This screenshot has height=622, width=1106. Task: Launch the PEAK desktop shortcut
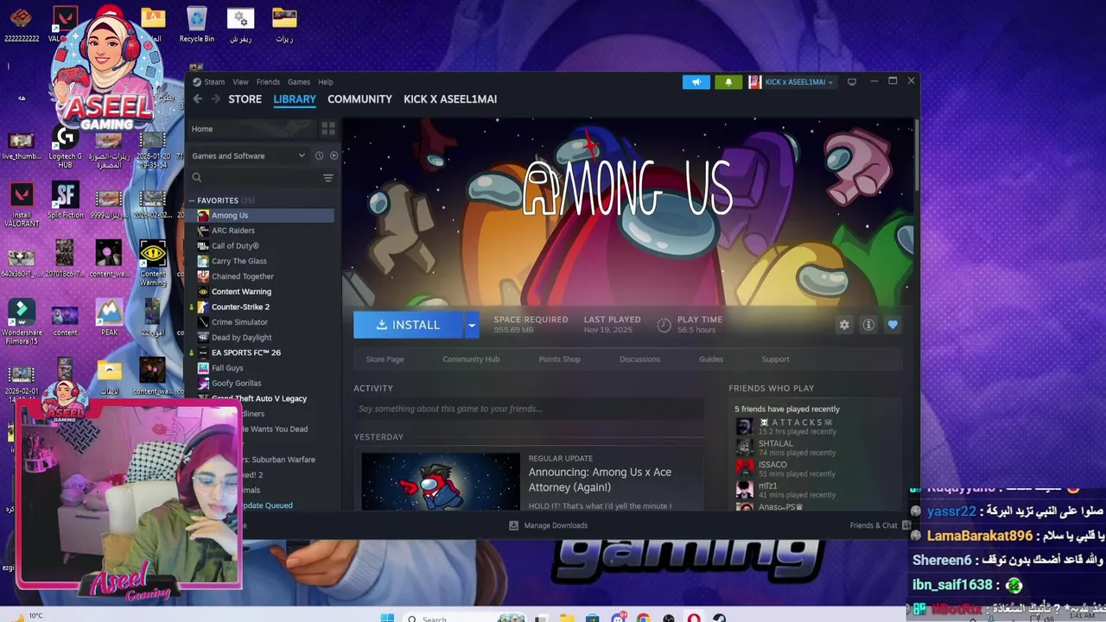(109, 317)
